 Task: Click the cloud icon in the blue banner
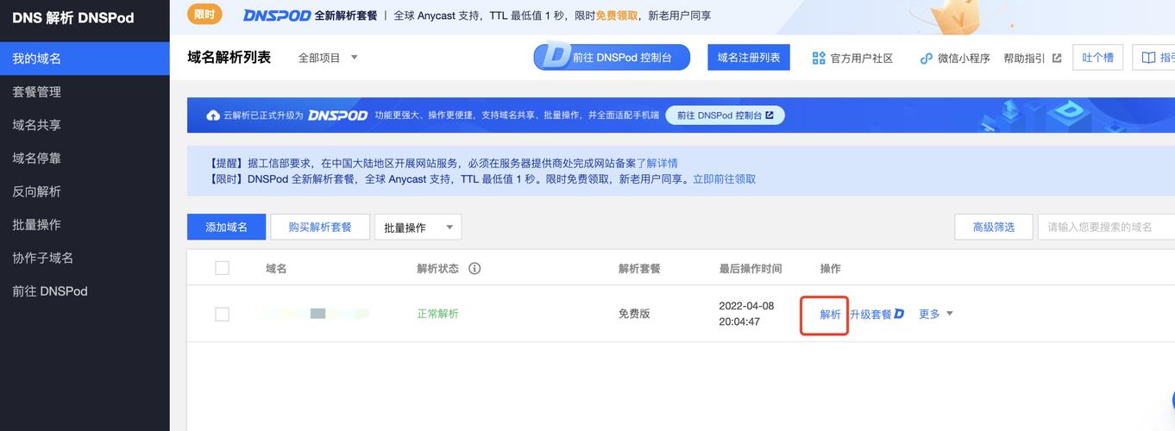tap(213, 115)
